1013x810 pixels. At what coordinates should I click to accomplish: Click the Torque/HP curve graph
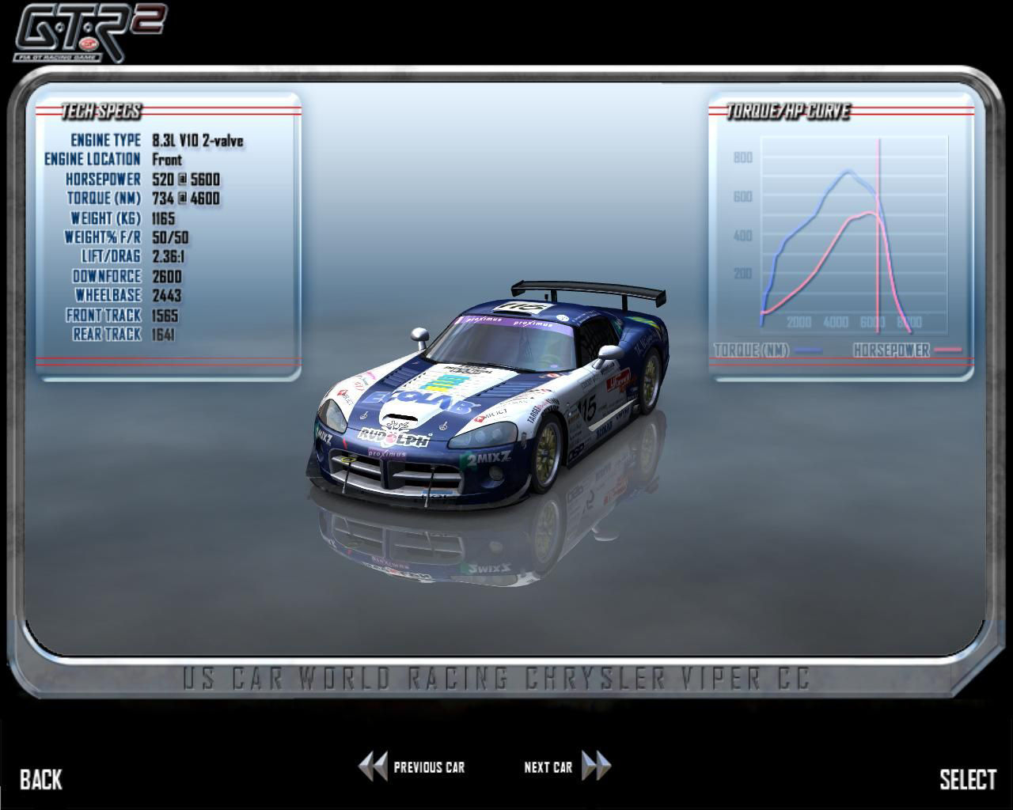point(855,233)
